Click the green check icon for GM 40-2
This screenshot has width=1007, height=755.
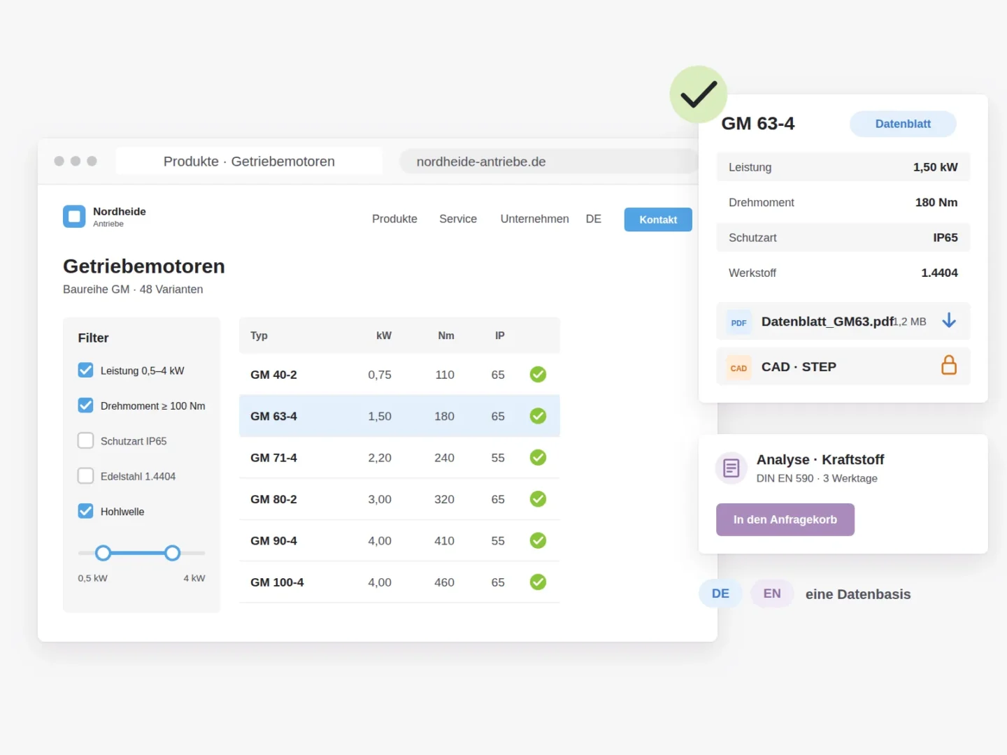pyautogui.click(x=538, y=375)
